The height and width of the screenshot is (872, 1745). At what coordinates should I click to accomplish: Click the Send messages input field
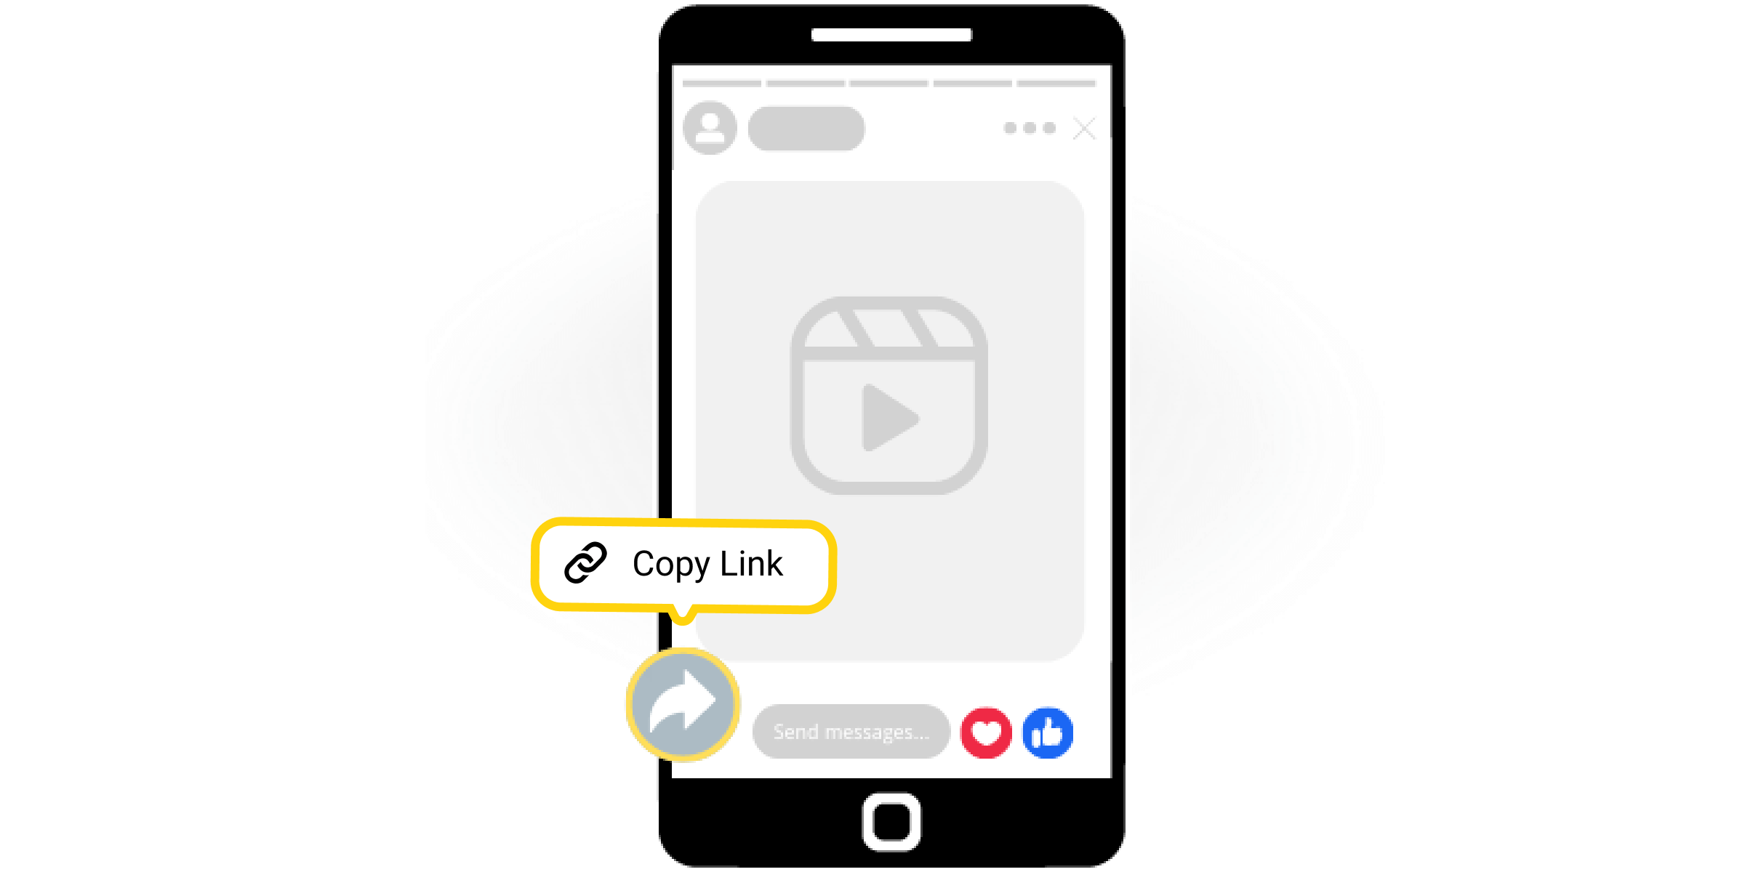(848, 733)
